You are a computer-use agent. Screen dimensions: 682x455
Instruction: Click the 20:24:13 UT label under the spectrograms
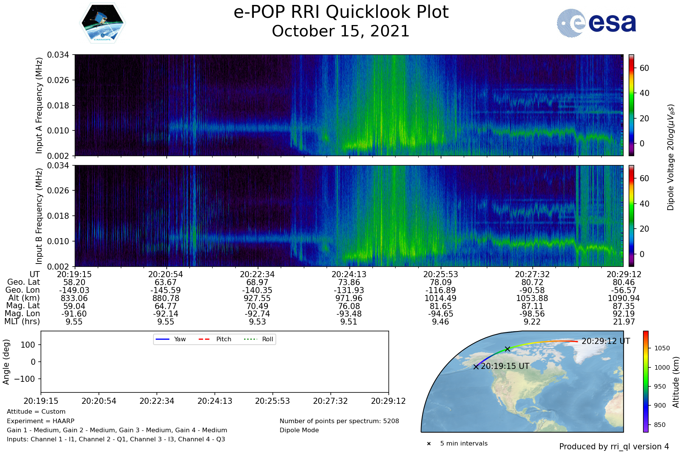pos(349,274)
